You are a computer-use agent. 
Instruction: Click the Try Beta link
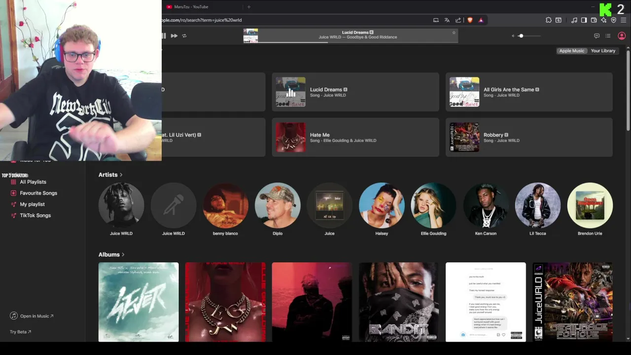tap(20, 332)
